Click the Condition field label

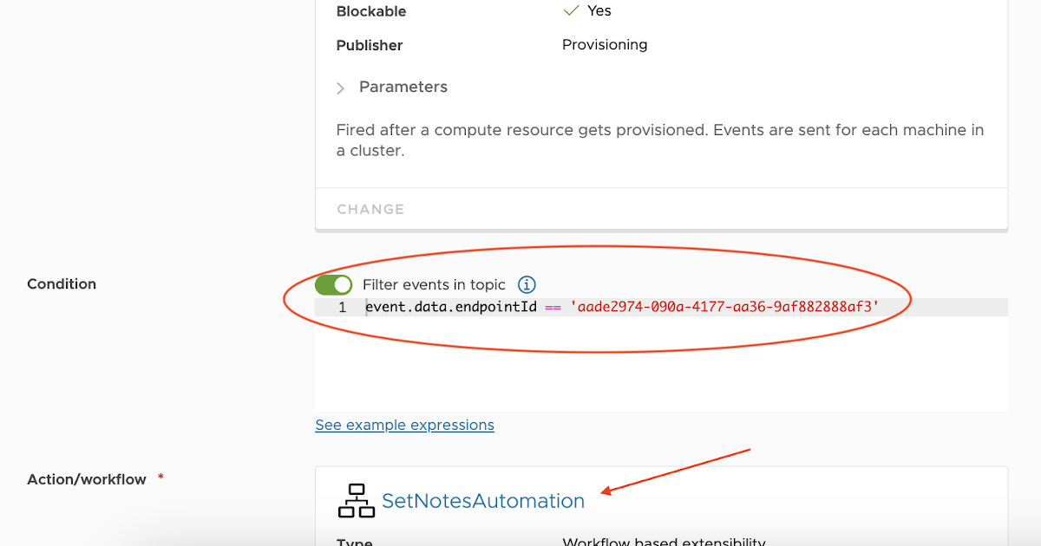pyautogui.click(x=62, y=284)
